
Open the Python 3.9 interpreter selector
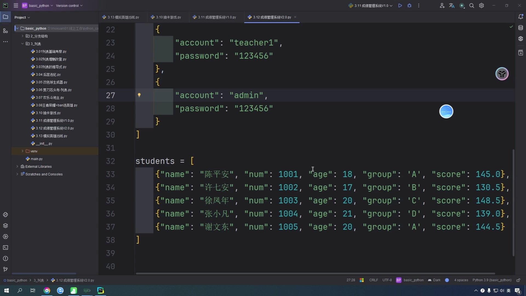coord(491,280)
